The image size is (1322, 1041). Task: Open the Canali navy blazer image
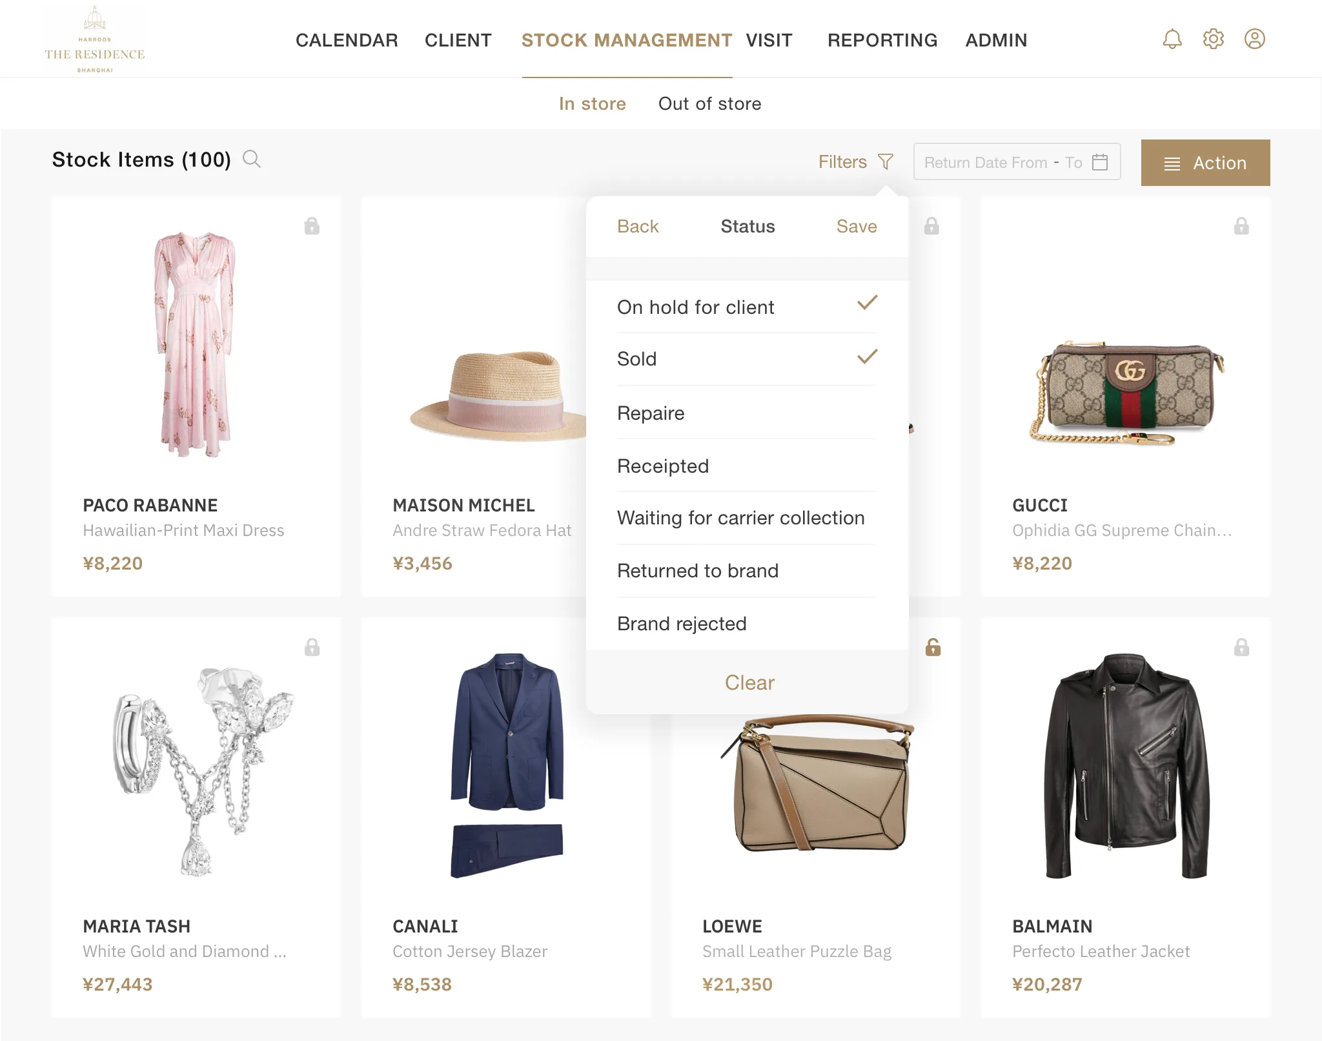(507, 765)
